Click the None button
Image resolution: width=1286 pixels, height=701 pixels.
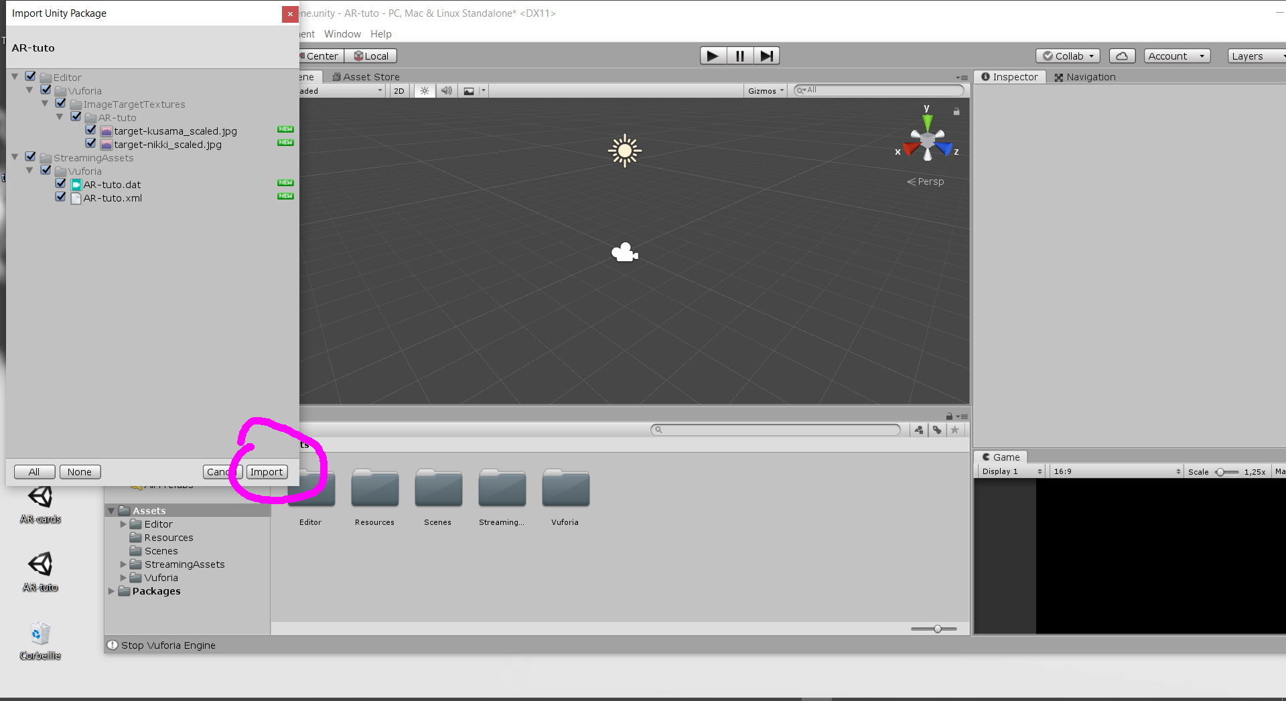(x=80, y=472)
